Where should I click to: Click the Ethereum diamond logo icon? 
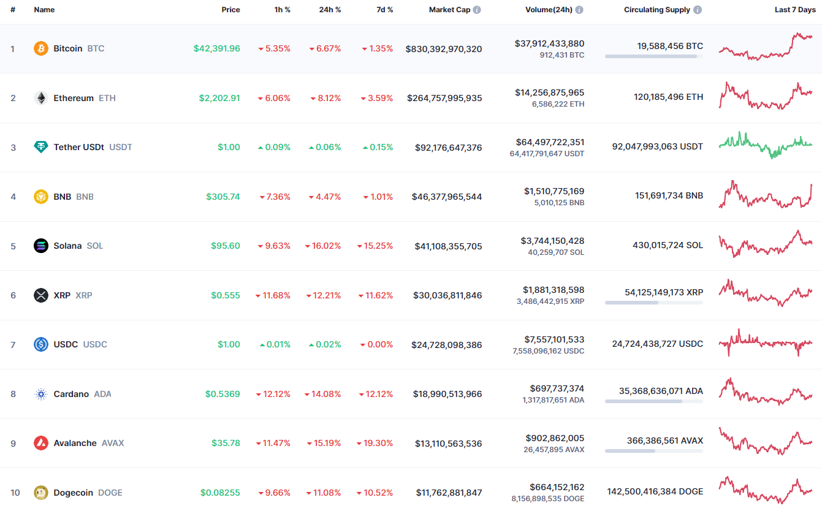(x=41, y=98)
